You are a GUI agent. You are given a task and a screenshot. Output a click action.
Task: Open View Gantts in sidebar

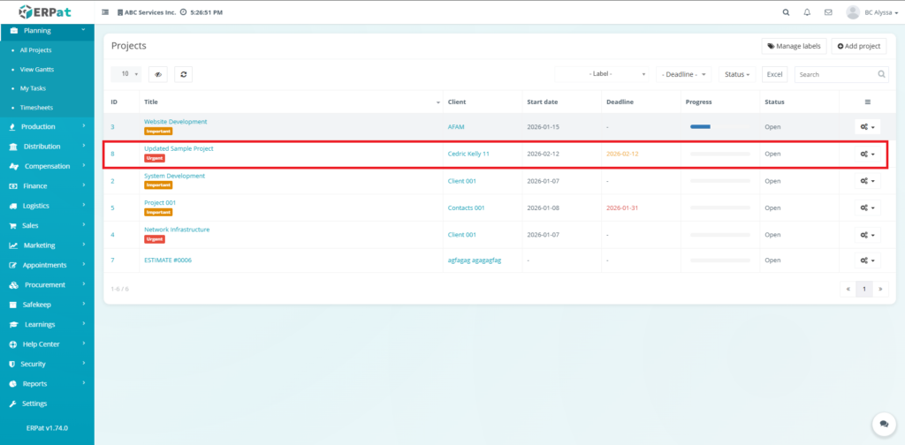(37, 69)
